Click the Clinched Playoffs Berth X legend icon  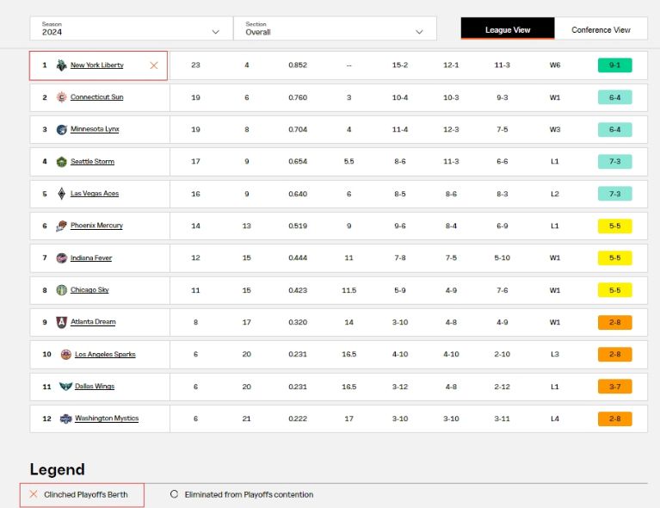[34, 494]
